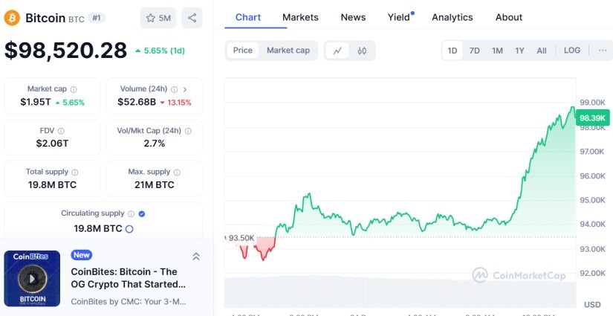Play the CoinBites Bitcoin video thumbnail

(32, 279)
